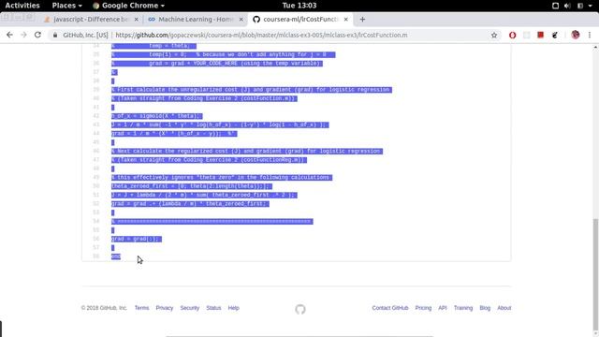Viewport: 599px width, 337px height.
Task: Open the Chrome three-dot menu
Action: pyautogui.click(x=590, y=35)
